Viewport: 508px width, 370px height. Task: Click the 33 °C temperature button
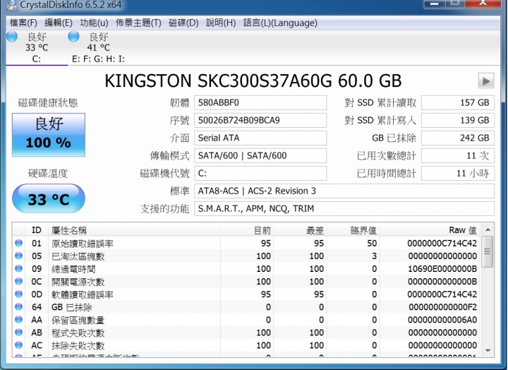[49, 198]
